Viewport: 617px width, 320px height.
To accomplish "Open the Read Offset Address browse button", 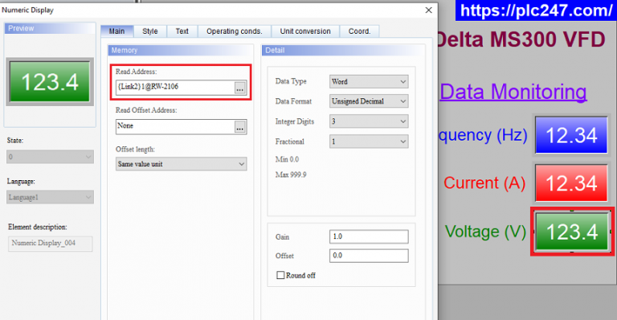I will (x=239, y=127).
